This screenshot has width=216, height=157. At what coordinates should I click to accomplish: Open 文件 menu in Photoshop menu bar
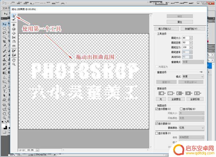[x=5, y=8]
